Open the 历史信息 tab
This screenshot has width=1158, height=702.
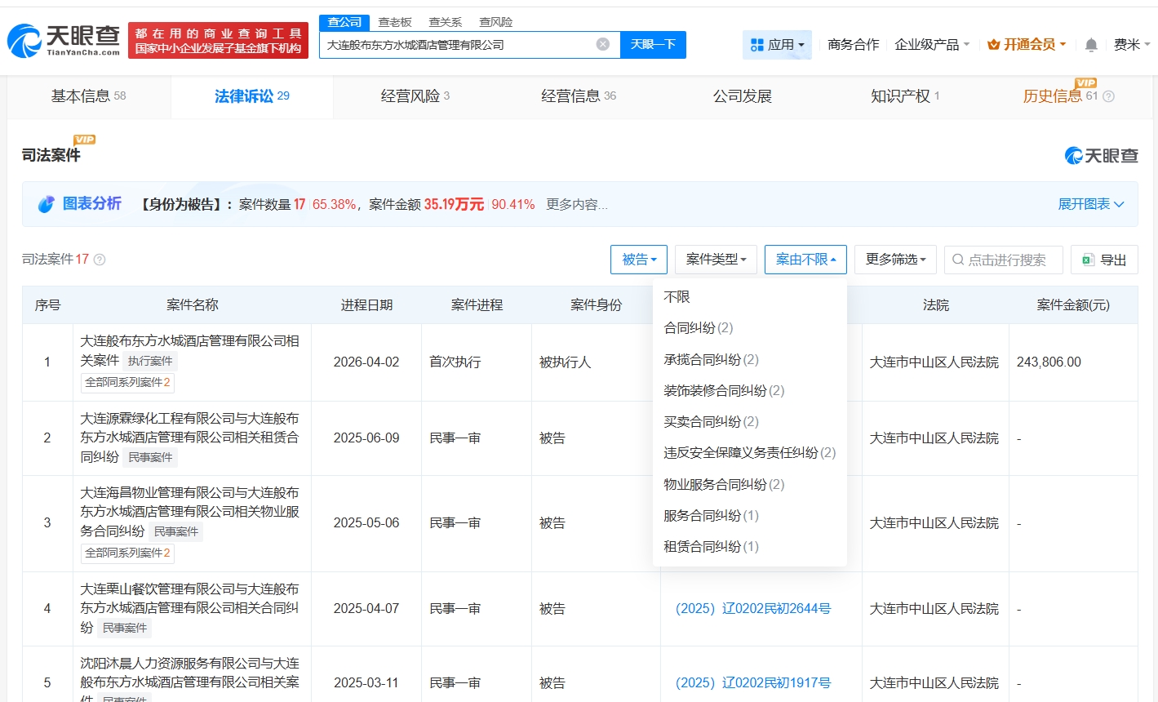tap(1068, 96)
